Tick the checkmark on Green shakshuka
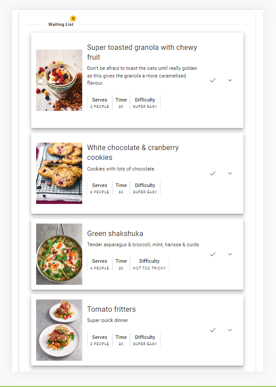This screenshot has width=276, height=387. (213, 254)
